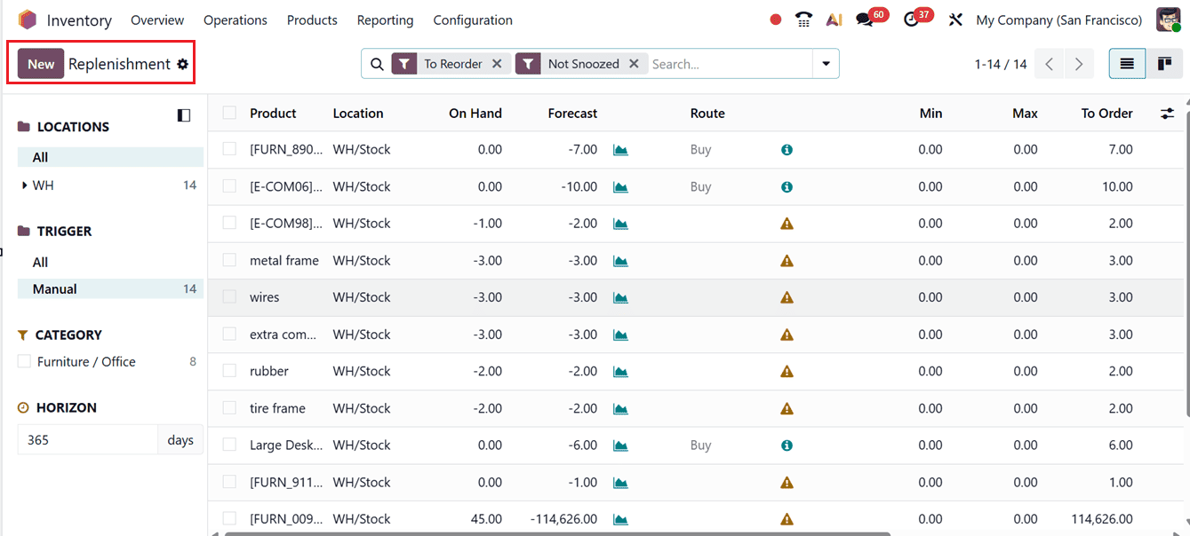1190x536 pixels.
Task: Click the warning icon on wires row
Action: (x=787, y=297)
